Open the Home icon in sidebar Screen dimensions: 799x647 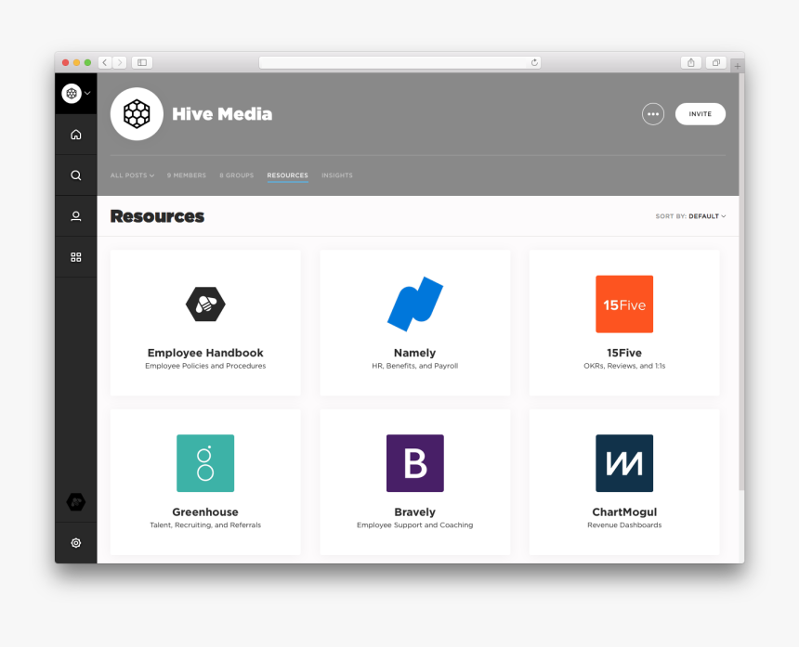pyautogui.click(x=76, y=135)
